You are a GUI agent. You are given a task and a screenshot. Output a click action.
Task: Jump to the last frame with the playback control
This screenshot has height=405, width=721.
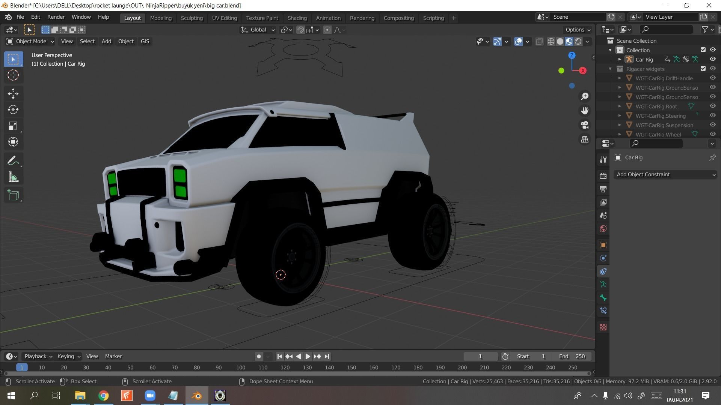click(326, 356)
